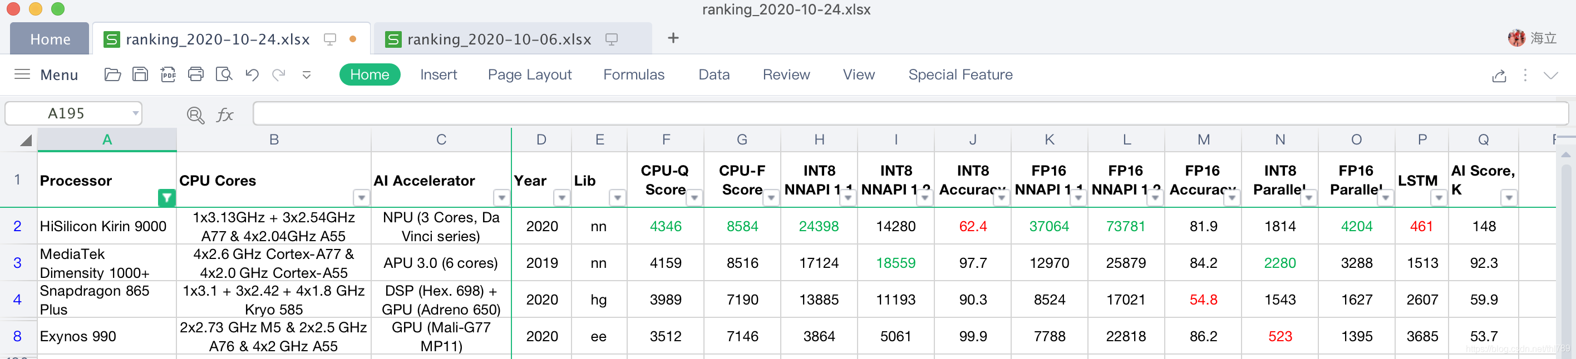Click the select-all corner triangle
The image size is (1576, 359).
tap(25, 141)
